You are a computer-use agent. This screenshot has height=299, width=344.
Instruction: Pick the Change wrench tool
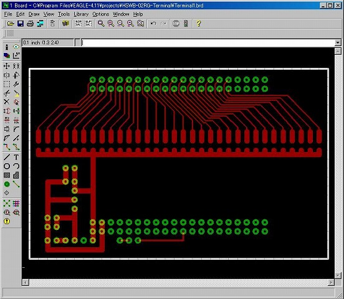pos(16,84)
